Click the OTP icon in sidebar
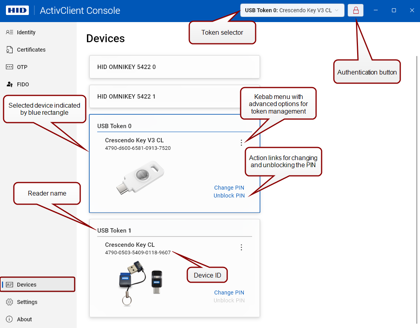 [x=9, y=67]
